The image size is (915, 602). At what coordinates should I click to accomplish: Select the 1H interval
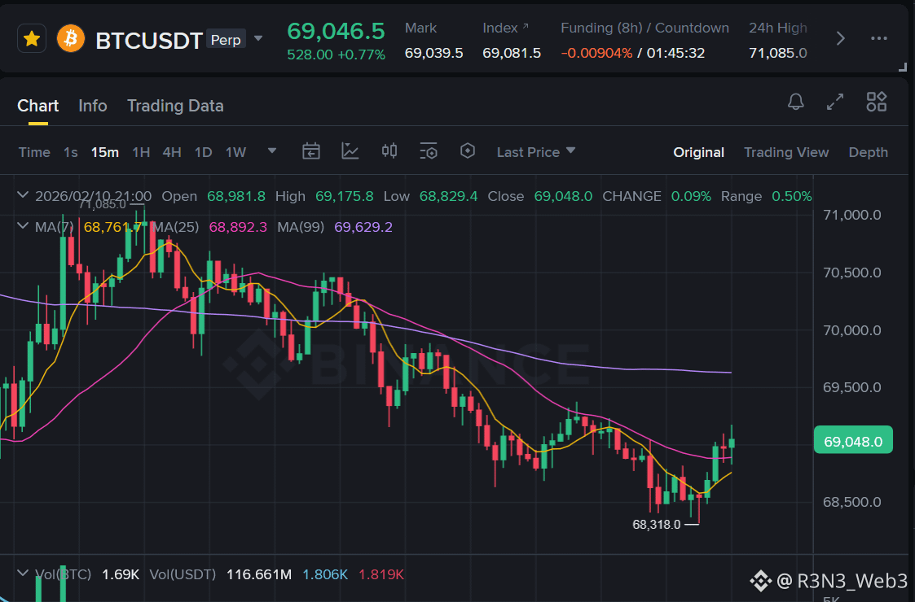tap(141, 152)
